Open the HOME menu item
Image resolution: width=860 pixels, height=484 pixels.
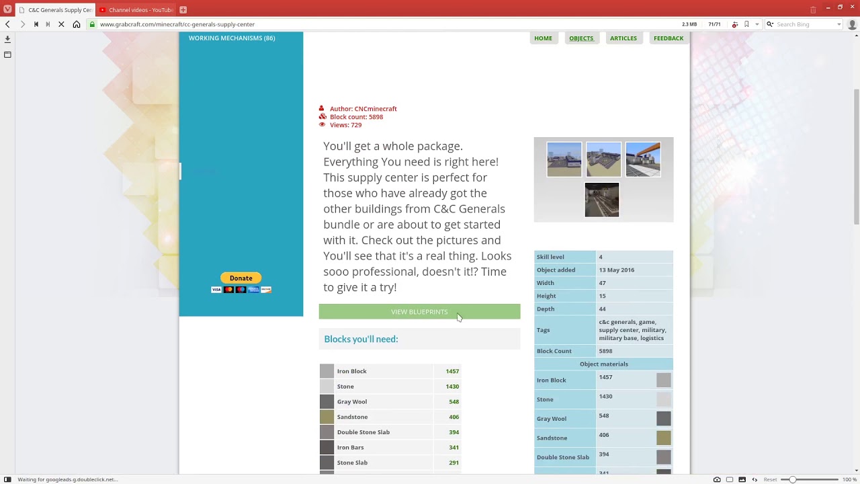click(543, 38)
